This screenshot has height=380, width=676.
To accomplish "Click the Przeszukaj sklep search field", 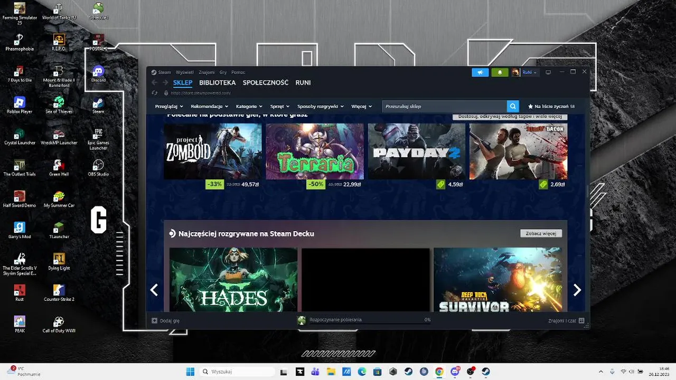I will (444, 106).
